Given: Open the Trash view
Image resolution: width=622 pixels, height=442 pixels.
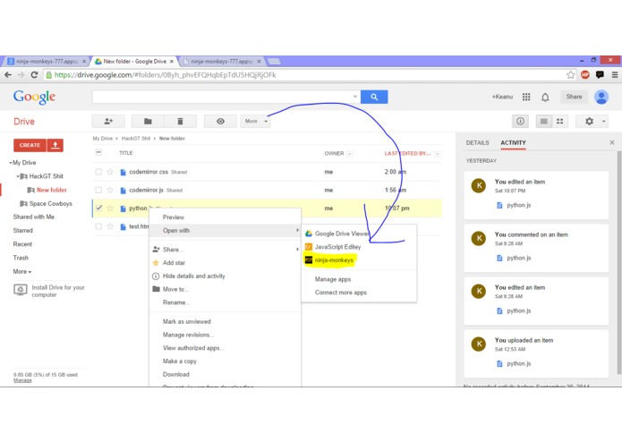Looking at the screenshot, I should tap(21, 258).
